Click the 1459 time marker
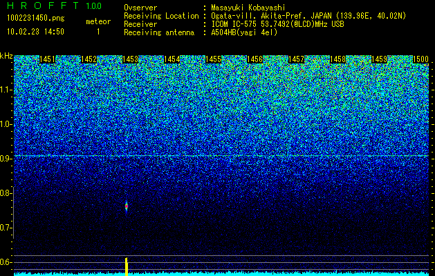This screenshot has height=276, width=435. coord(379,59)
